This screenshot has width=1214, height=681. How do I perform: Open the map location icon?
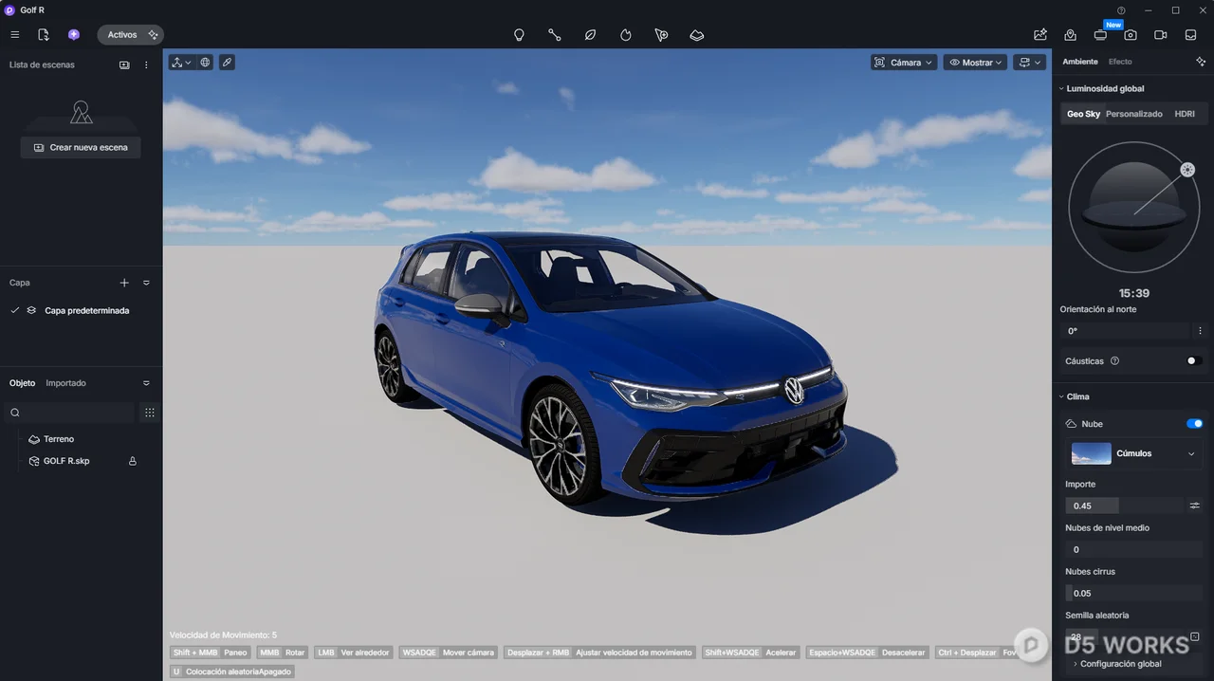[1070, 34]
